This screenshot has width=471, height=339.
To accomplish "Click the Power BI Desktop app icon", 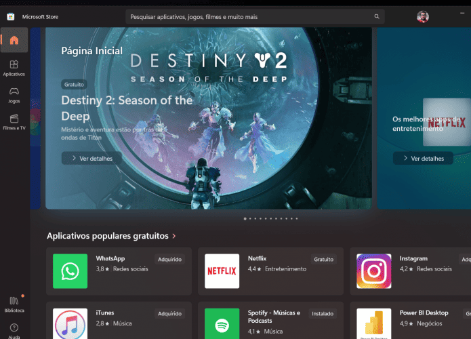I will 374,323.
